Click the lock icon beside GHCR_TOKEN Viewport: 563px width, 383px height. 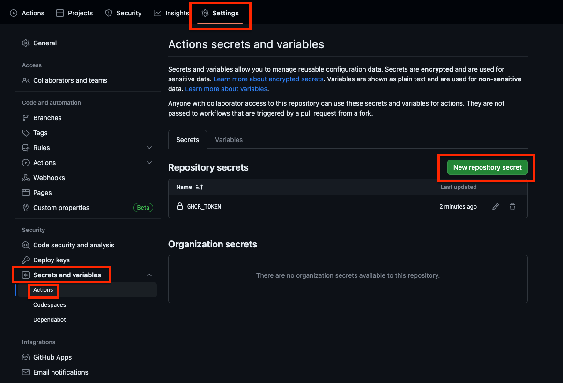point(179,206)
